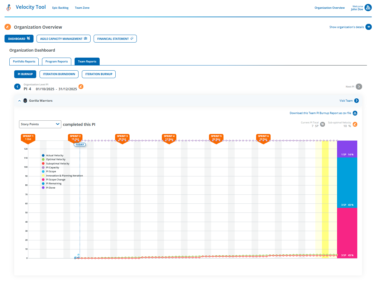Click the Velocity Tool logo icon
Viewport: 376px width, 283px height.
click(8, 7)
